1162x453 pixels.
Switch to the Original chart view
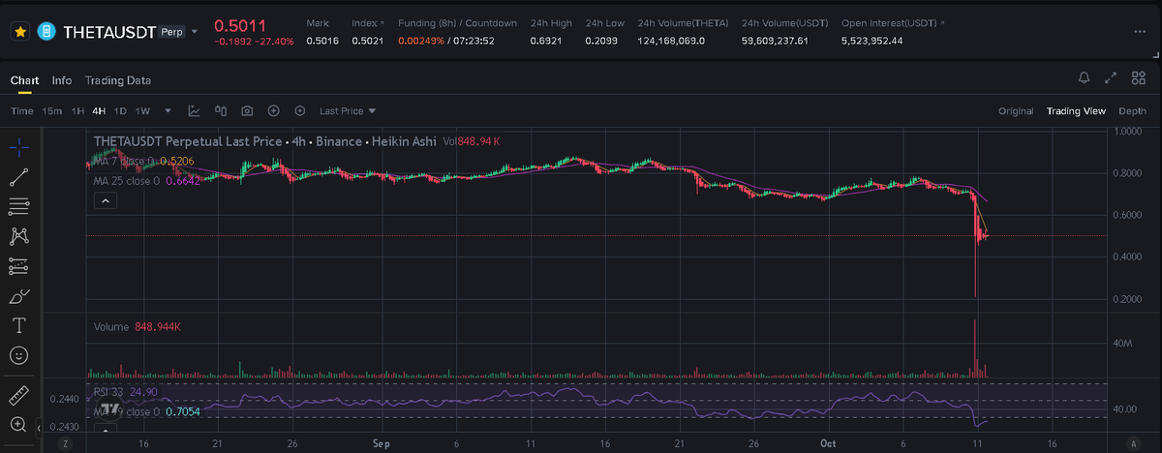(x=1016, y=111)
